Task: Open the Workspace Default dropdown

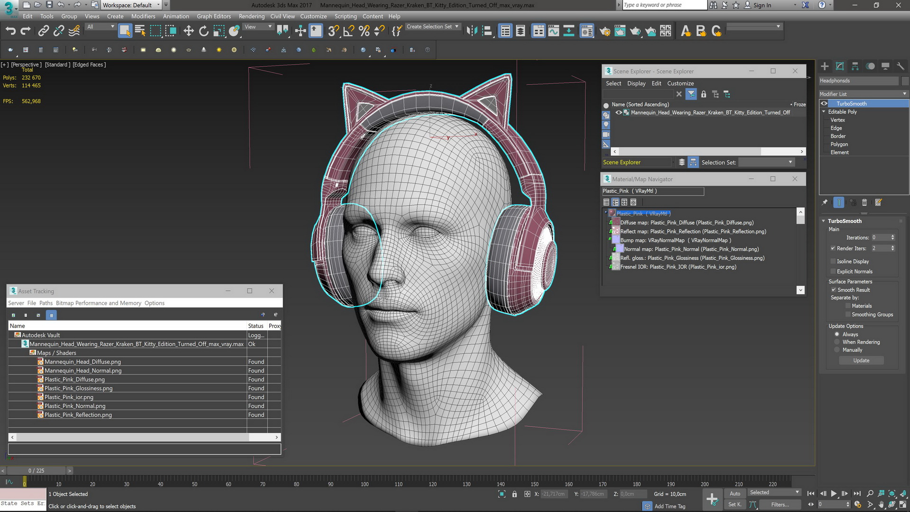Action: (131, 5)
